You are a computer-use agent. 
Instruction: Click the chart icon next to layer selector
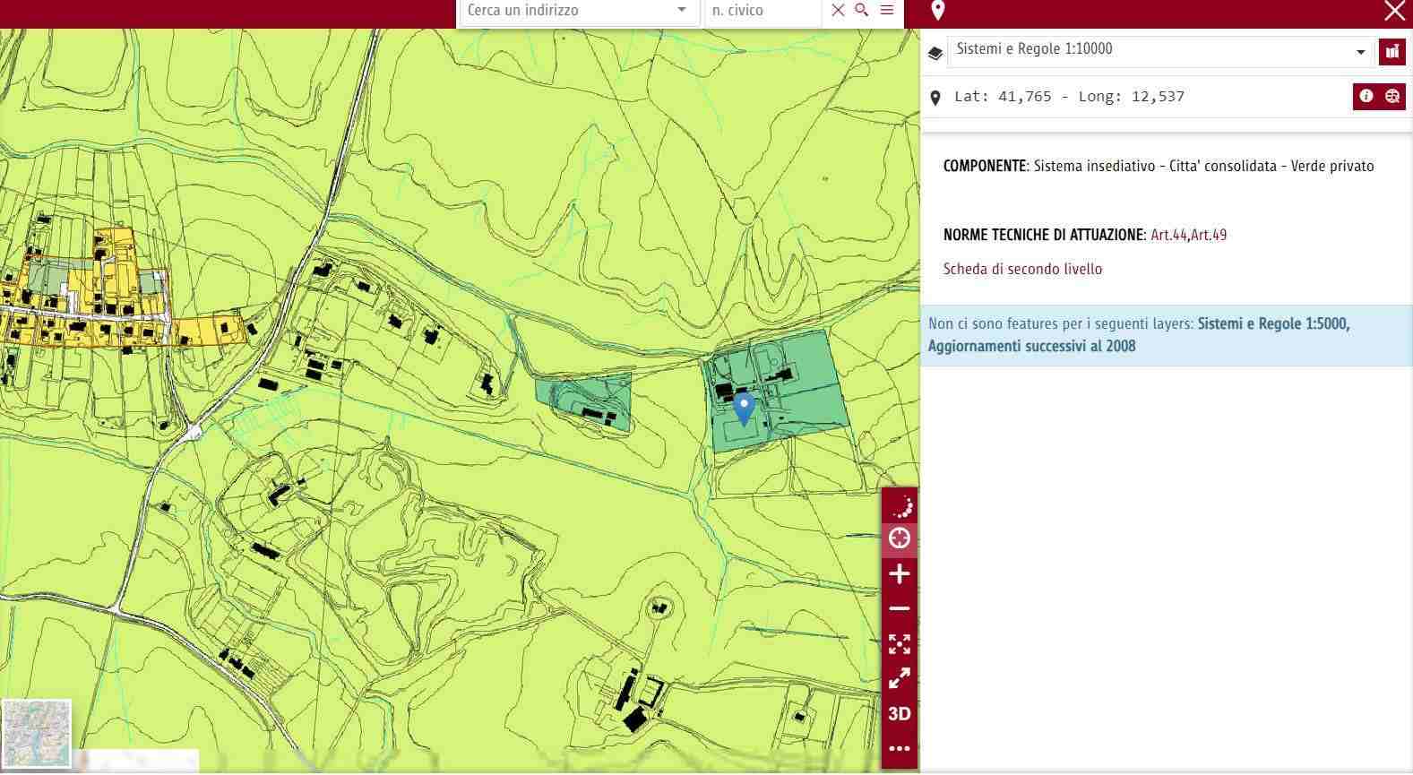pos(1391,52)
